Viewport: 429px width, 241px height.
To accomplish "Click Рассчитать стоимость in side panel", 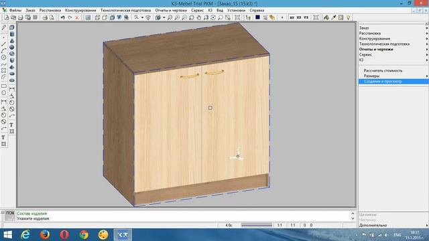I will (x=383, y=70).
